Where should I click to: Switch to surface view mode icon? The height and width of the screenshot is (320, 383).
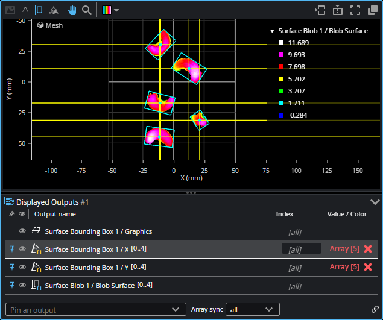40,10
